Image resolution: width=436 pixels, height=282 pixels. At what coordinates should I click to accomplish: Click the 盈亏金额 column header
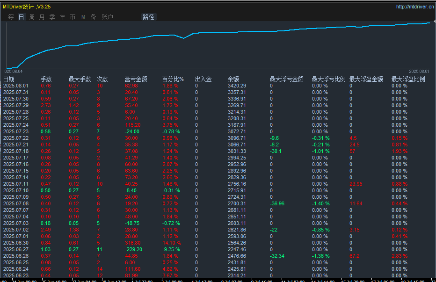click(136, 79)
